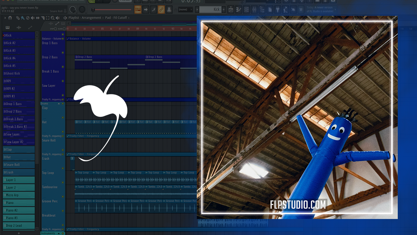Screen dimensions: 417x235
Task: Open the Channel Rack icon
Action: click(x=247, y=9)
